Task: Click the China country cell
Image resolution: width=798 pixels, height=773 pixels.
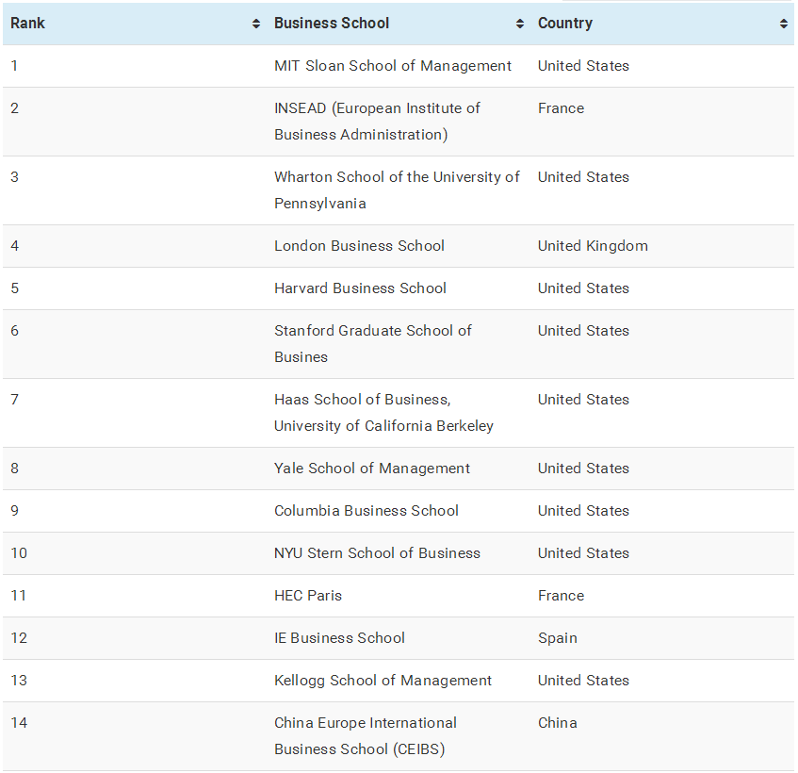Action: pos(558,723)
